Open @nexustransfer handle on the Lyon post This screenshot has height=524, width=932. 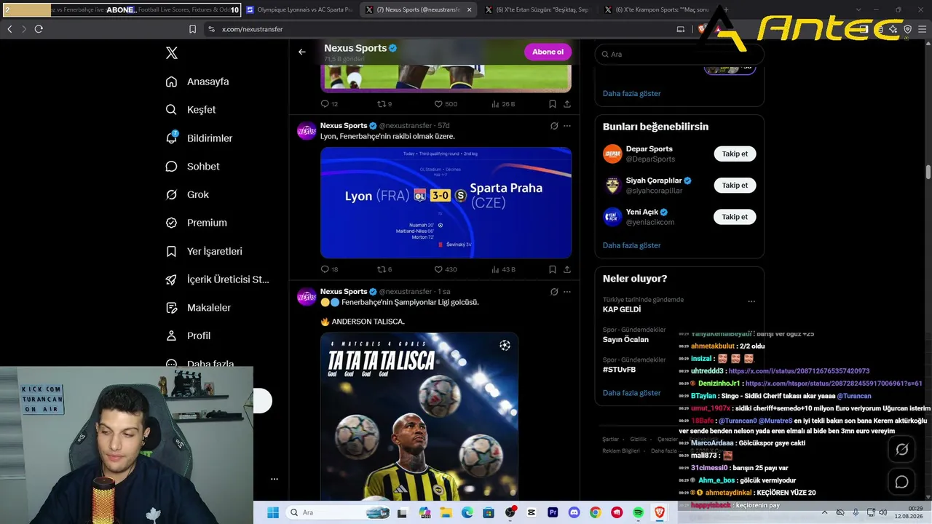click(406, 126)
